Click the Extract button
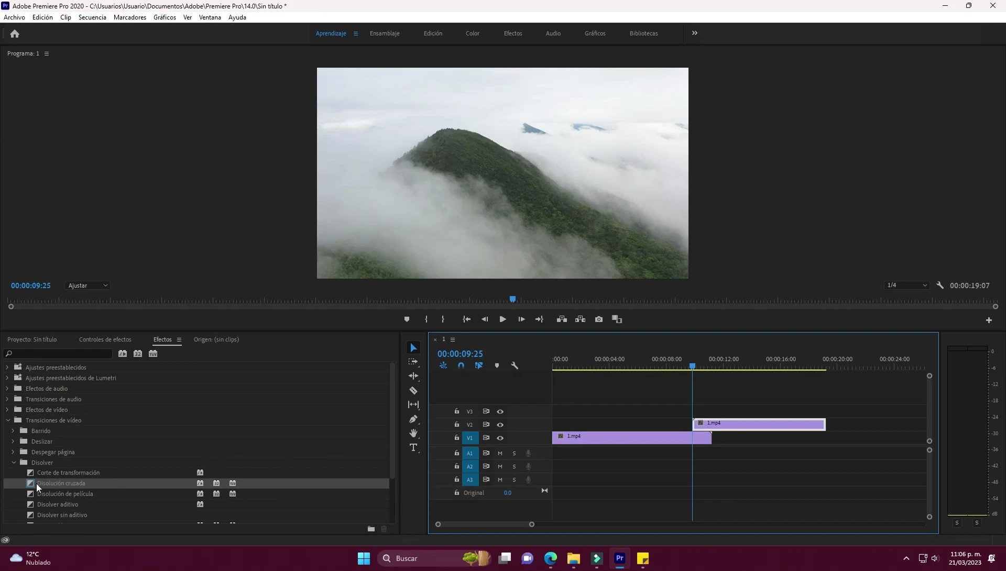Image resolution: width=1006 pixels, height=571 pixels. [x=580, y=320]
